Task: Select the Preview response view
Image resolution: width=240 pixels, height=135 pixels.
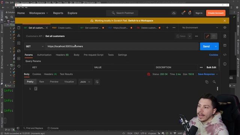Action: (x=54, y=82)
